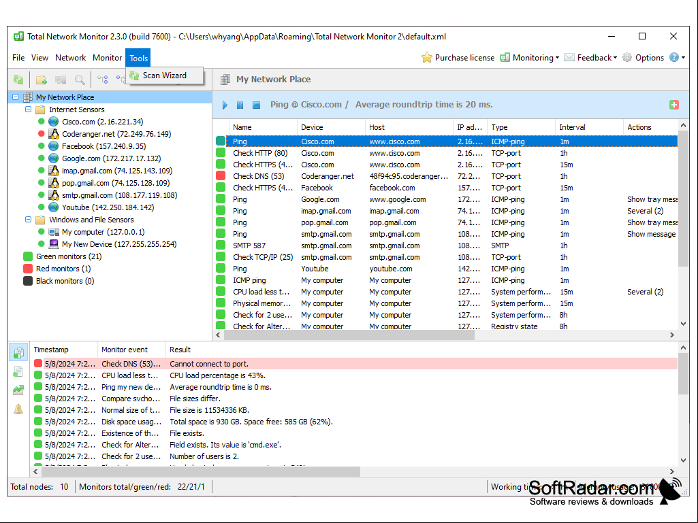Screen dimensions: 698x523
Task: Stop the monitor with the blue stop icon
Action: point(256,105)
